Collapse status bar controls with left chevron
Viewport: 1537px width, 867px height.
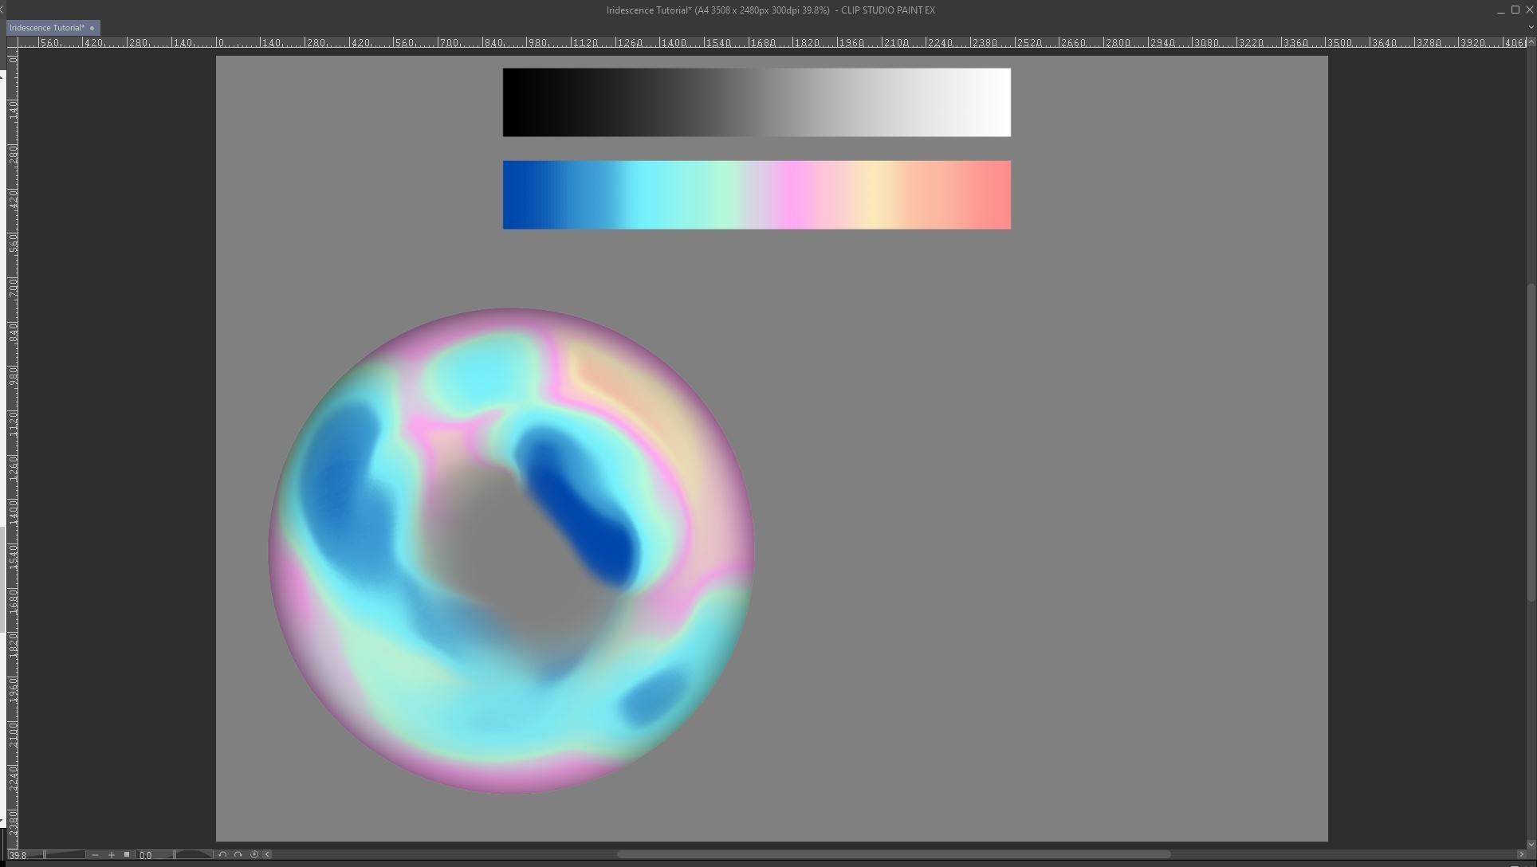pyautogui.click(x=268, y=855)
